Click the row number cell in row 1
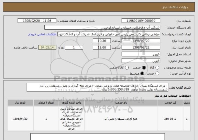 187,119
